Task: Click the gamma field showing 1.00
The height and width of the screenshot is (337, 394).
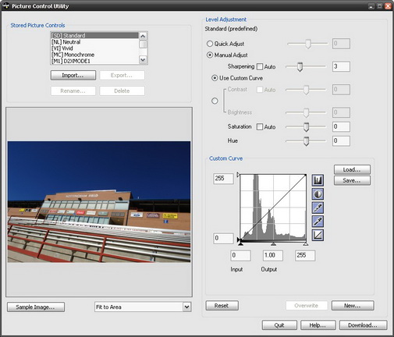Action: [273, 255]
